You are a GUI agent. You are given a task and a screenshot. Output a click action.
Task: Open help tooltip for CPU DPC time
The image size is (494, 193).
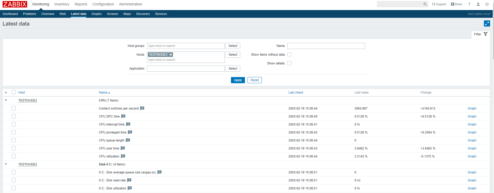click(x=123, y=116)
